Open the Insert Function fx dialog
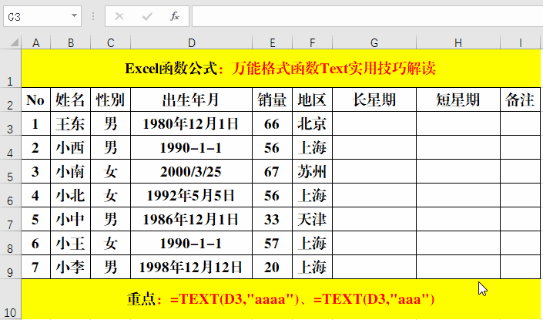Screen dimensions: 543x320 175,16
